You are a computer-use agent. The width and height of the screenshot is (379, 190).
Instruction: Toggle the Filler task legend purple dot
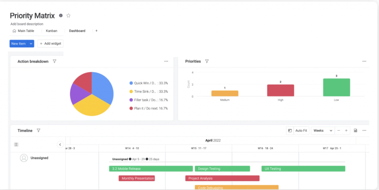131,100
